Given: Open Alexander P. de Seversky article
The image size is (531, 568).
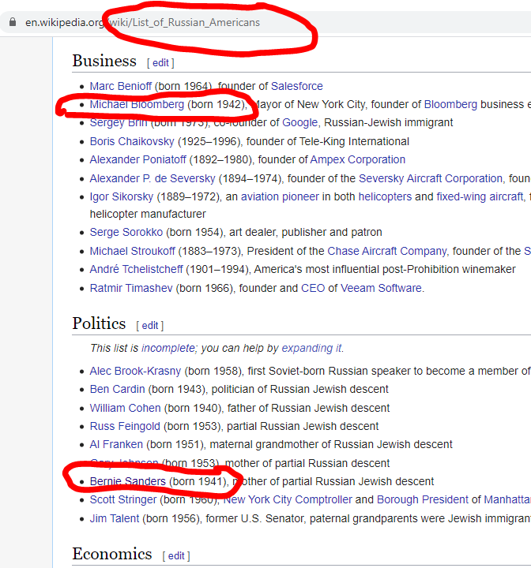Looking at the screenshot, I should click(153, 178).
